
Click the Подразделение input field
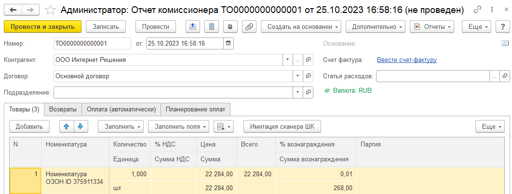173,92
